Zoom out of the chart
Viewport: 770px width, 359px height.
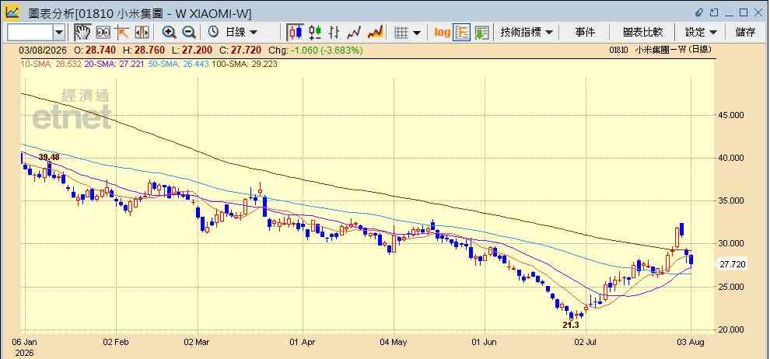(189, 33)
